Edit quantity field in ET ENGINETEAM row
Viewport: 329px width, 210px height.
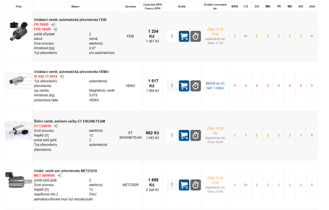point(172,135)
